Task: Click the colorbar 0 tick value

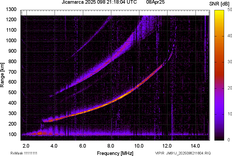Action: coord(229,140)
